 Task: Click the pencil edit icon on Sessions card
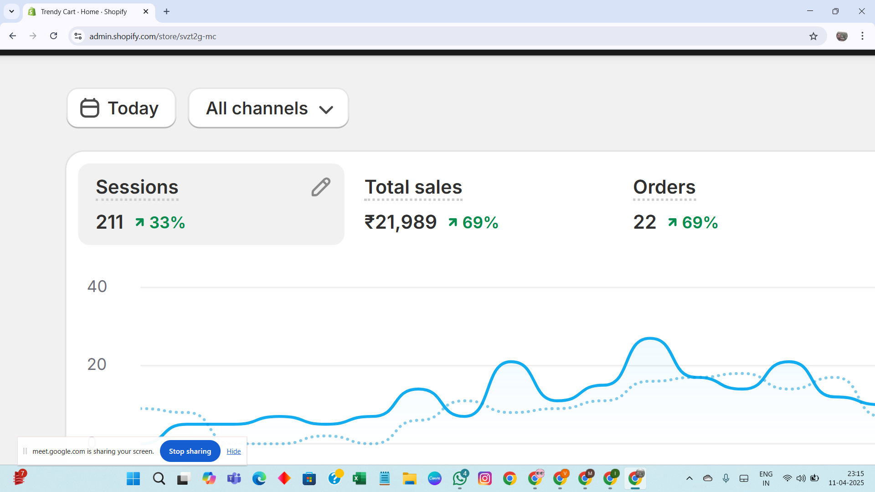(x=321, y=187)
